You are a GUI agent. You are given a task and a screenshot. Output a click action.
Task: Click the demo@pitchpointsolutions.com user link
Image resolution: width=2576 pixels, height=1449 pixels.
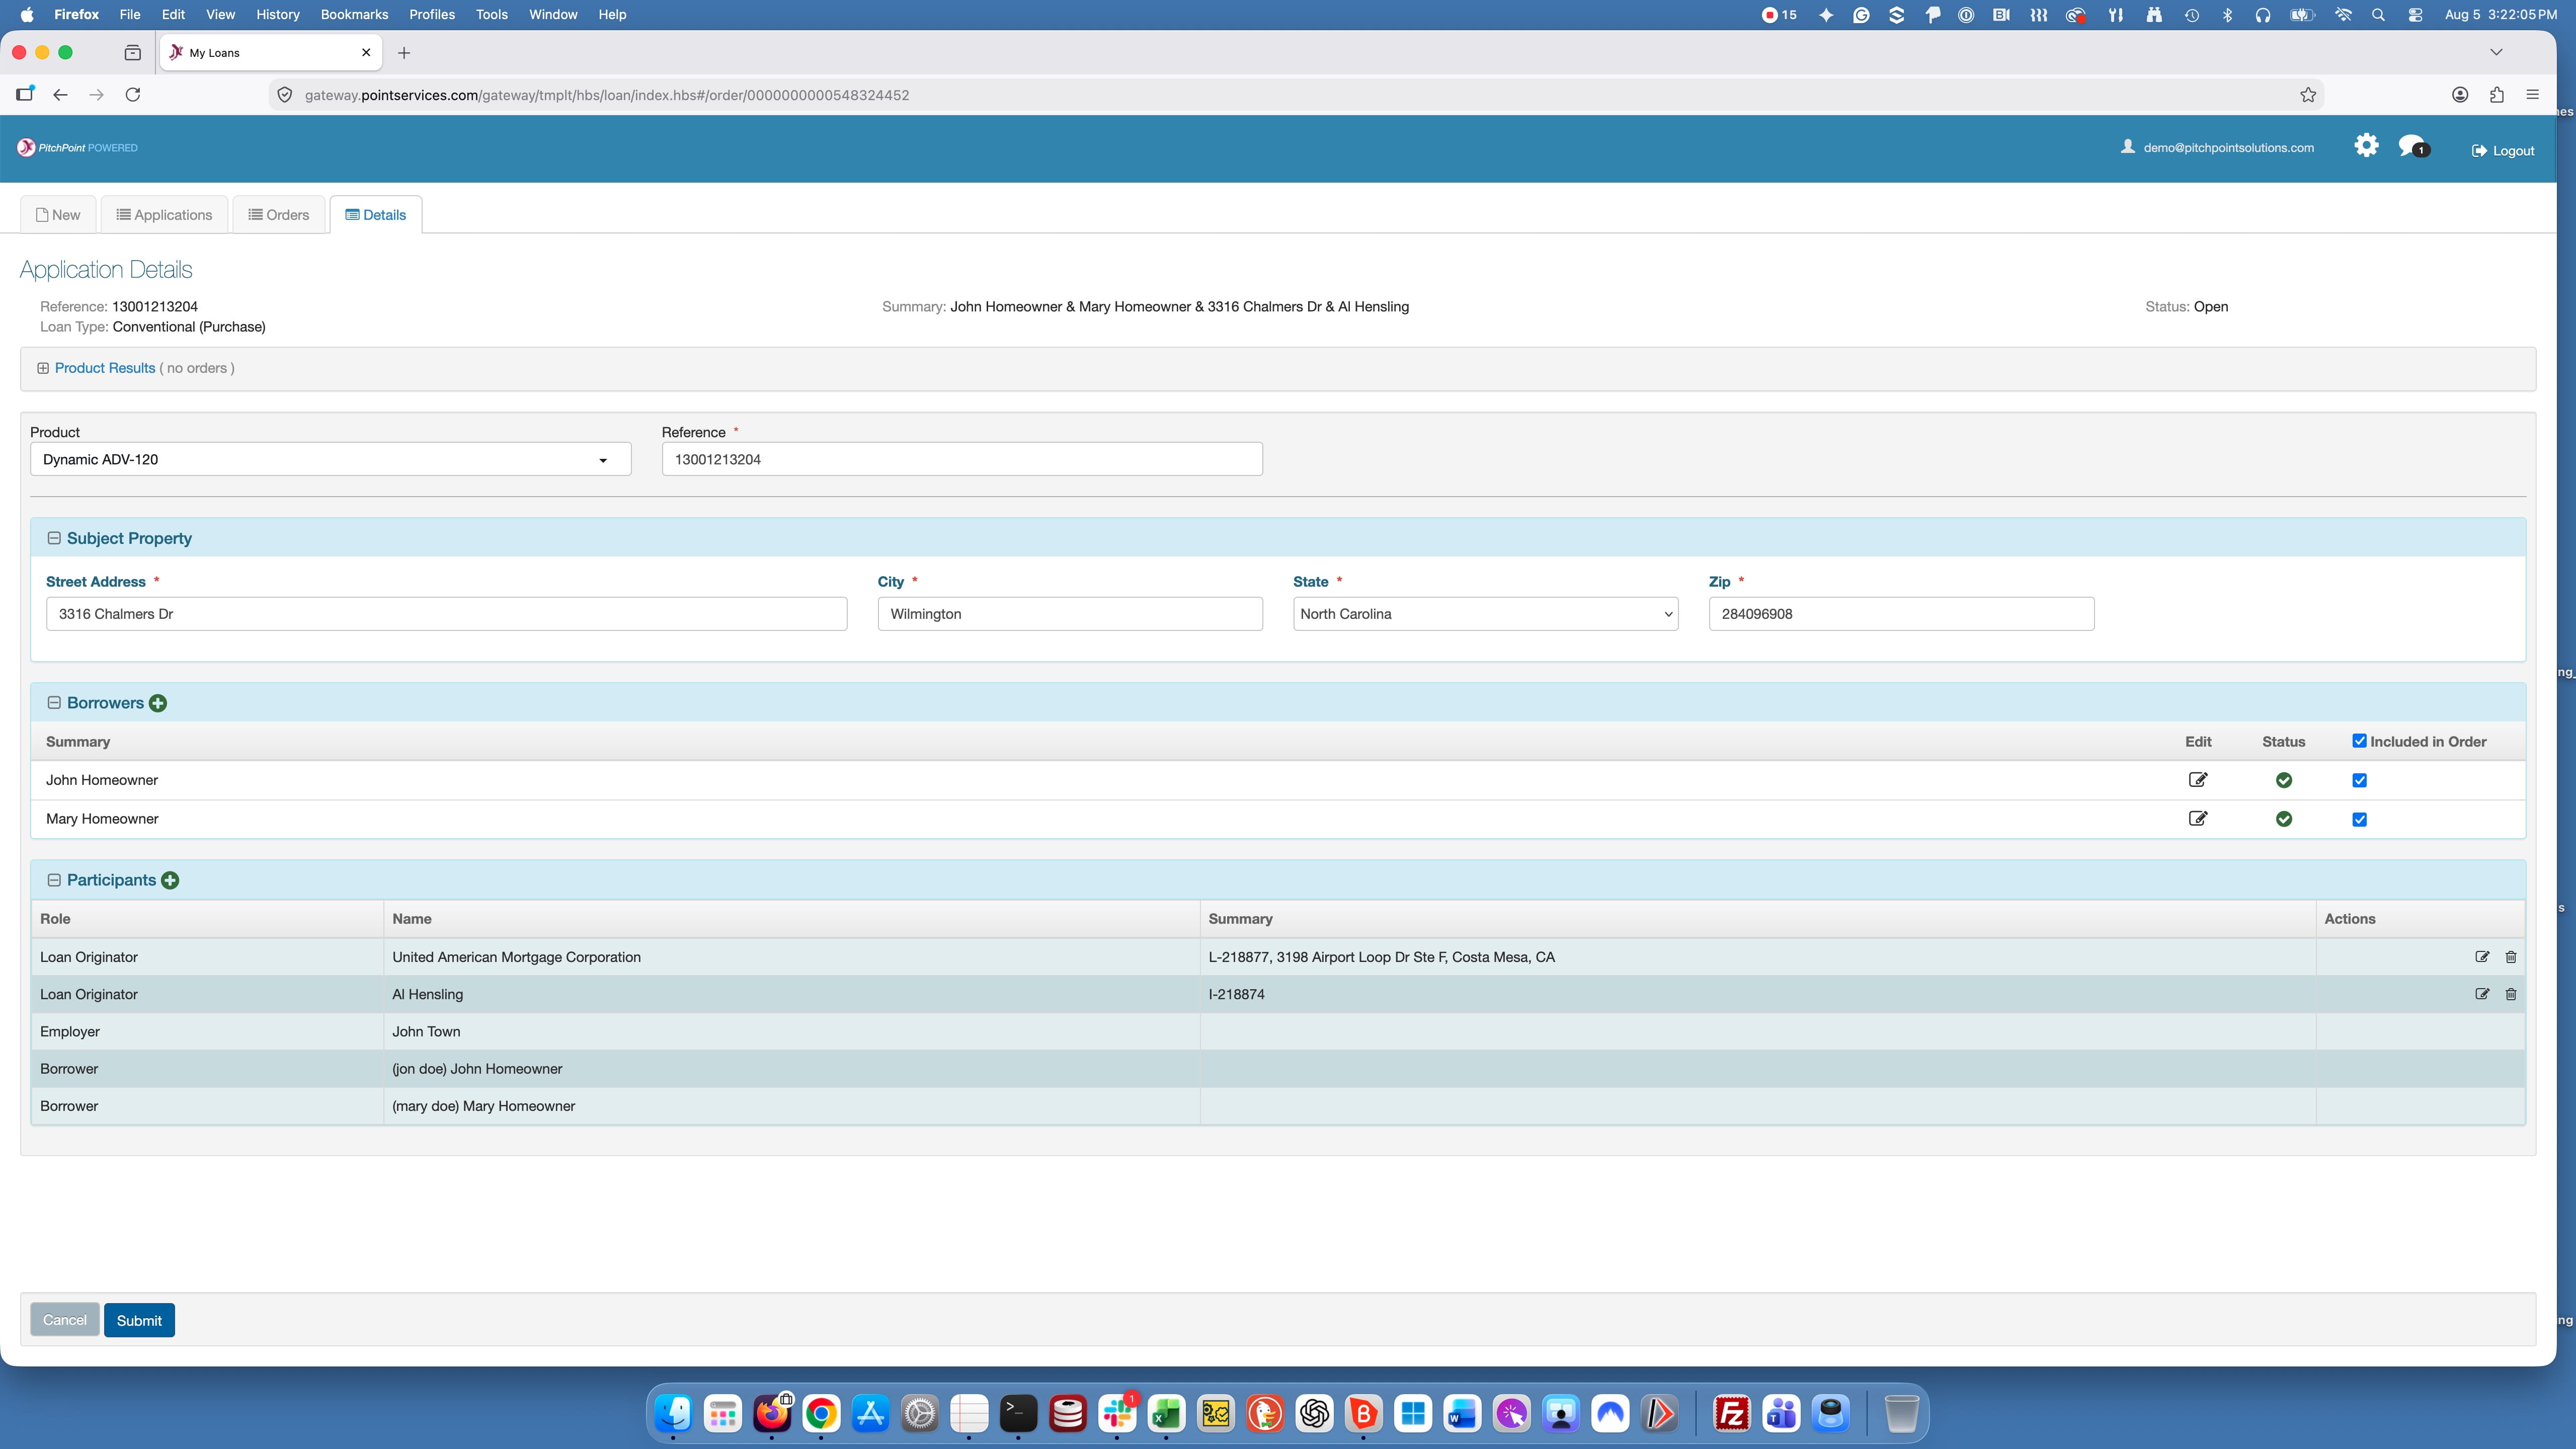pyautogui.click(x=2218, y=147)
